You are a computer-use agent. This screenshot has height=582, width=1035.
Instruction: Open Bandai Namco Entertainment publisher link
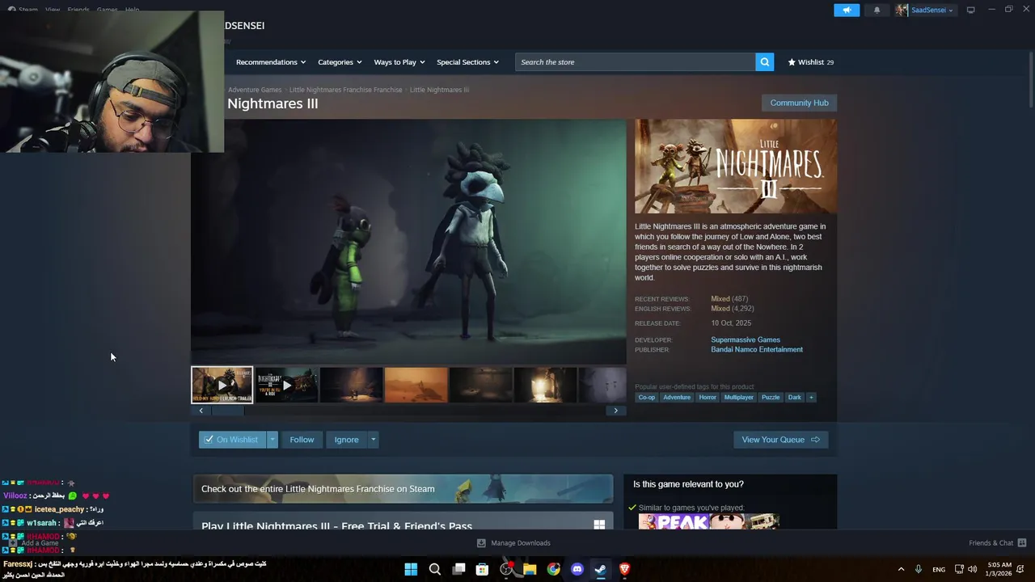click(757, 350)
